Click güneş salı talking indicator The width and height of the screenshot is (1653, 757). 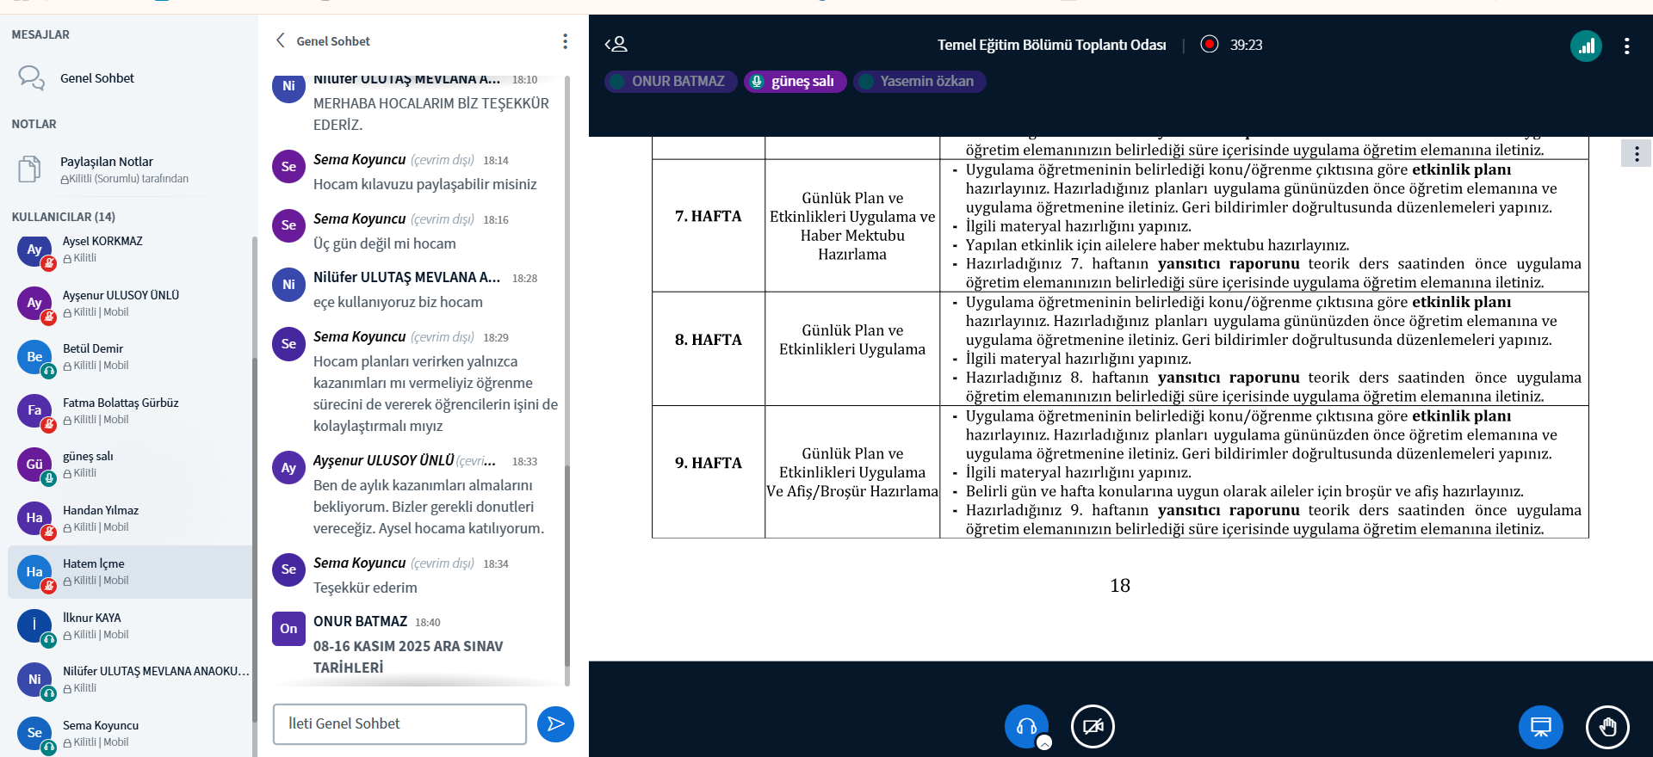click(795, 82)
